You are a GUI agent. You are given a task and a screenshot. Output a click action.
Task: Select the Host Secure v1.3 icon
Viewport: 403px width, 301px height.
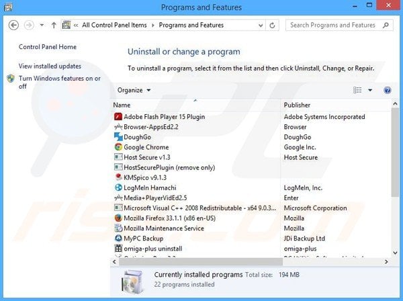click(x=118, y=157)
